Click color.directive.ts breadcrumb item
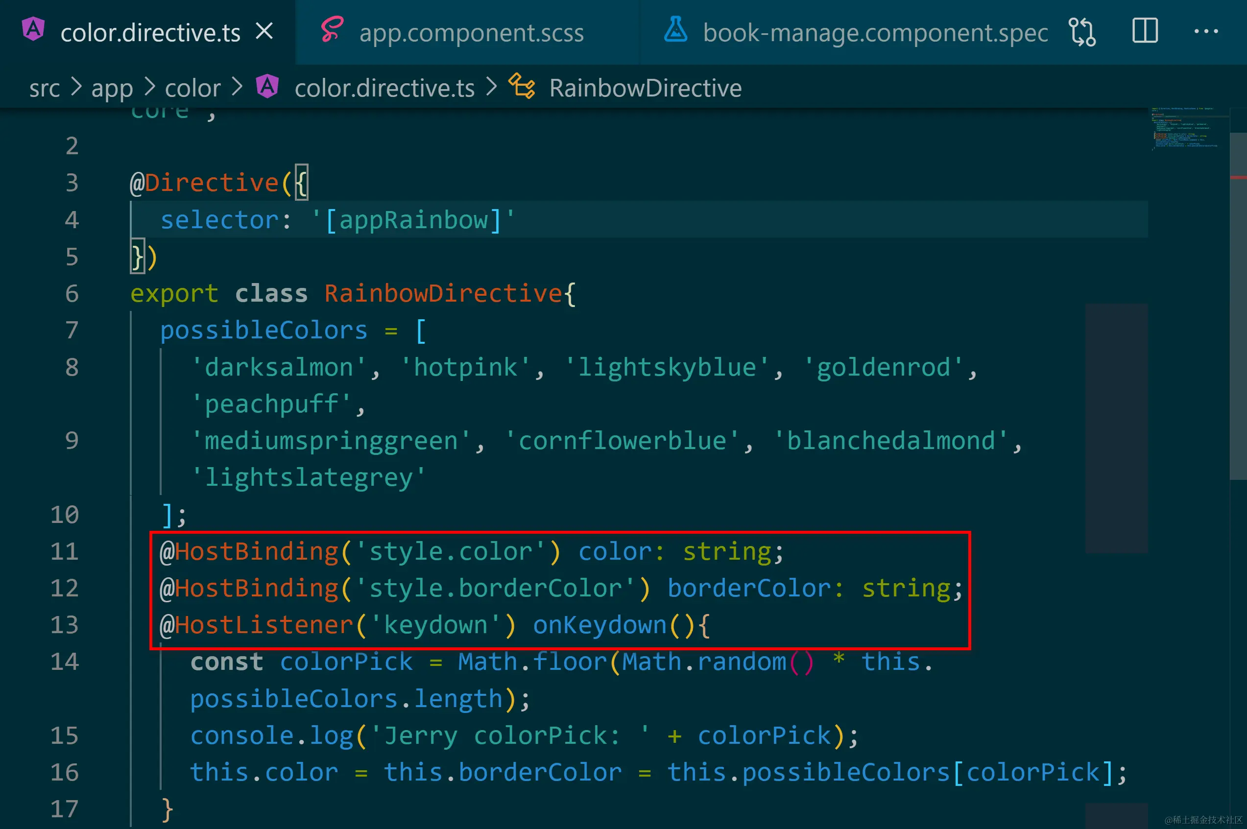Screen dimensions: 1247x829 pyautogui.click(x=384, y=88)
